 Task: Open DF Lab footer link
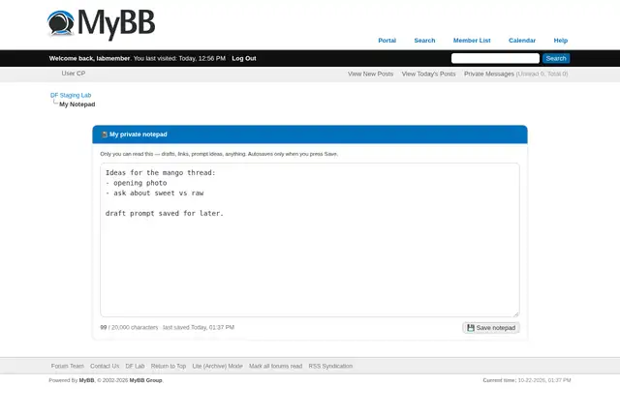pyautogui.click(x=135, y=367)
